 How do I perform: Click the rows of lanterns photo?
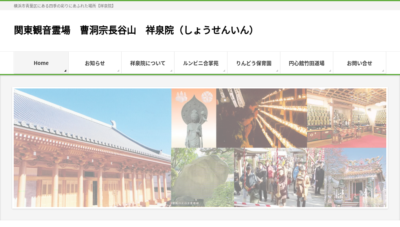[x=262, y=117]
